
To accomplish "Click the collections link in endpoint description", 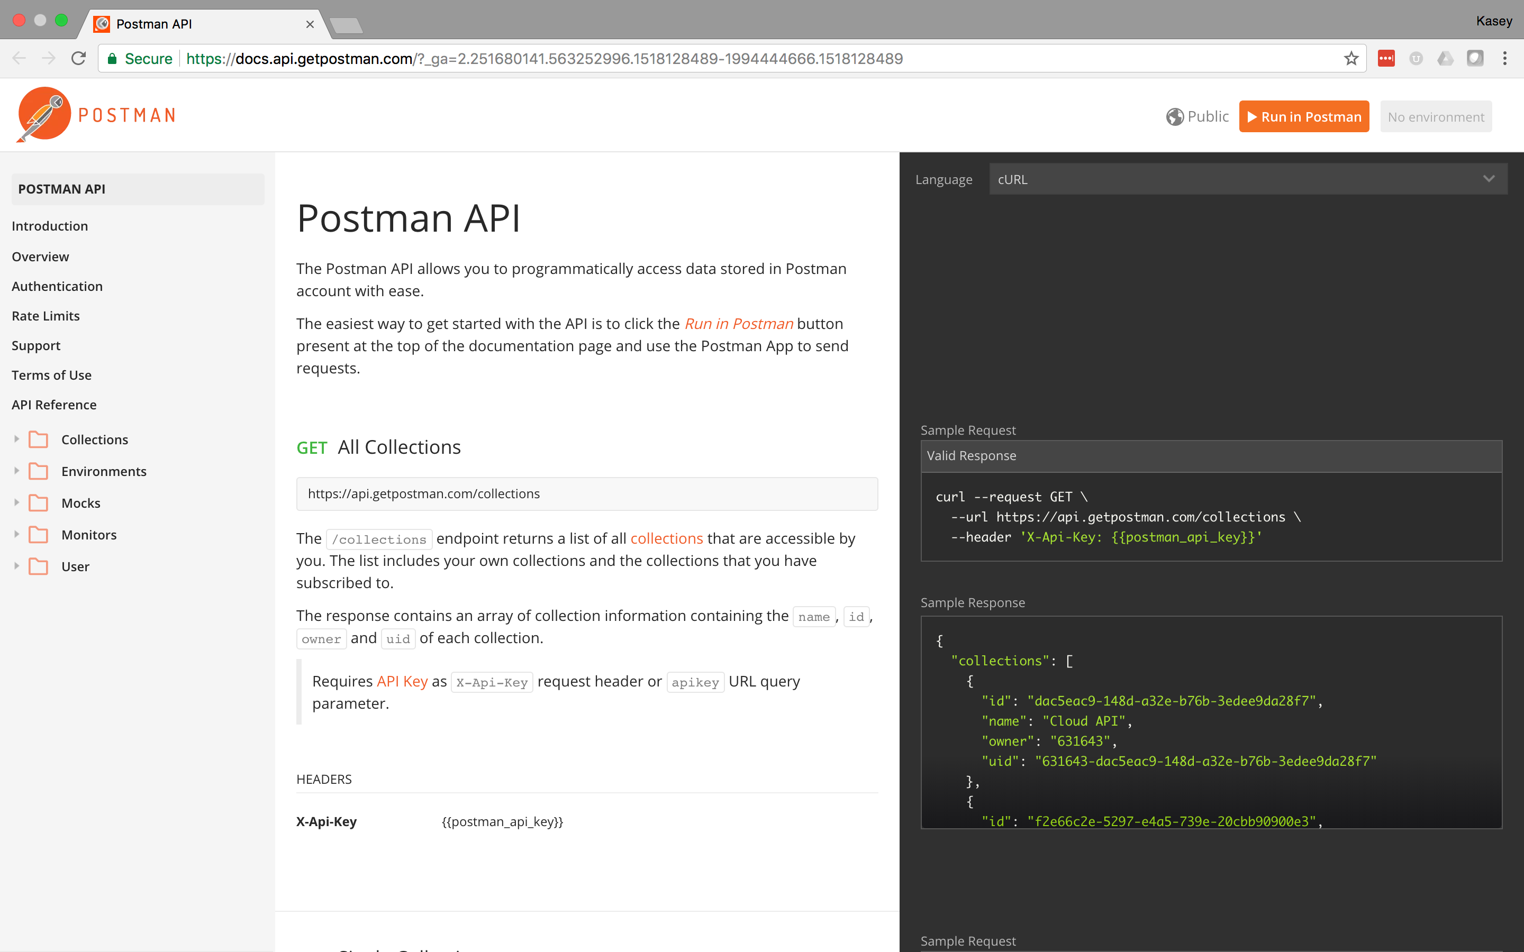I will coord(667,537).
